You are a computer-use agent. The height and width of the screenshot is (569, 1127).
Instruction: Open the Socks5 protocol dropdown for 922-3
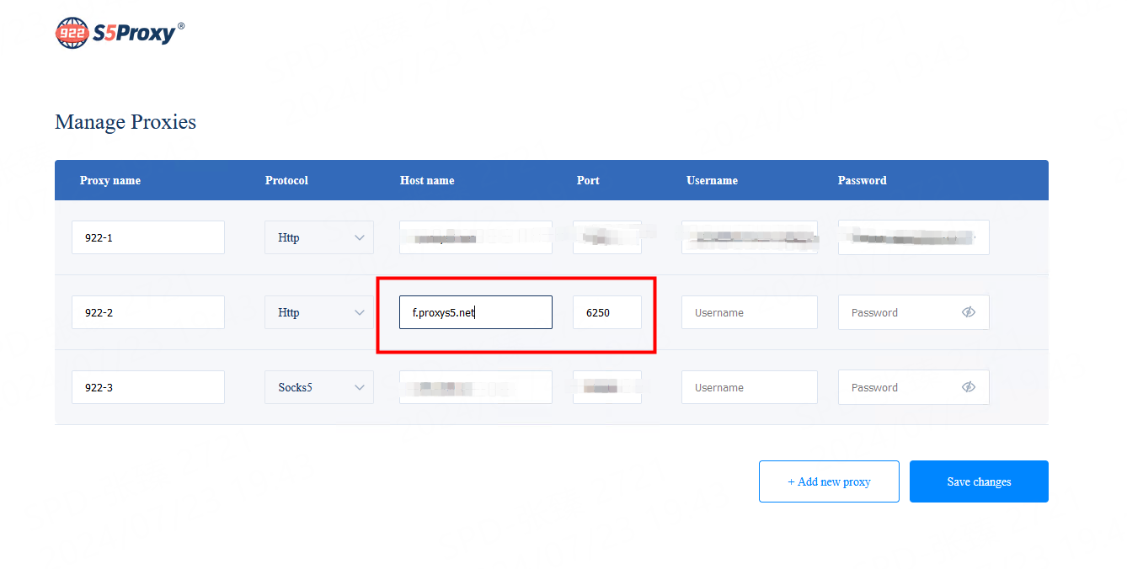pyautogui.click(x=318, y=387)
